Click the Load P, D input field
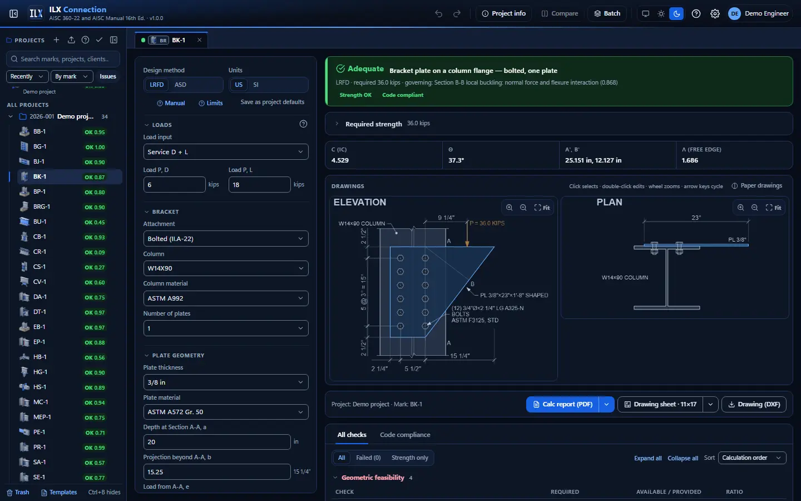The image size is (801, 501). 174,185
